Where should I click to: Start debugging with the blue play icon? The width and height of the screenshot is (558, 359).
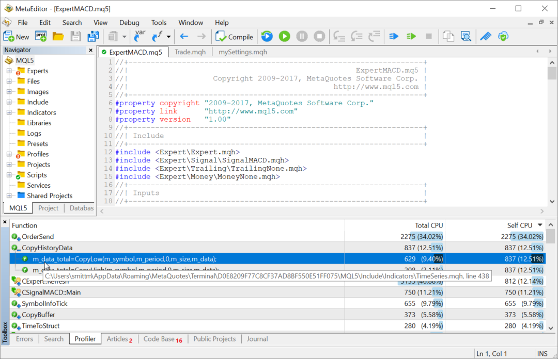click(267, 36)
